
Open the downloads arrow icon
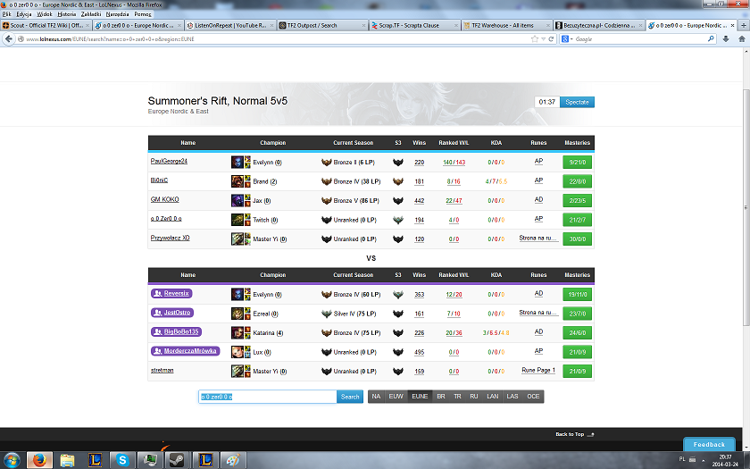click(726, 38)
